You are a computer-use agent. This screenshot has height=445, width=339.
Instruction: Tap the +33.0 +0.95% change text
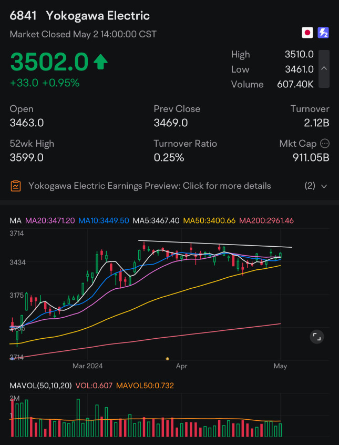click(45, 83)
